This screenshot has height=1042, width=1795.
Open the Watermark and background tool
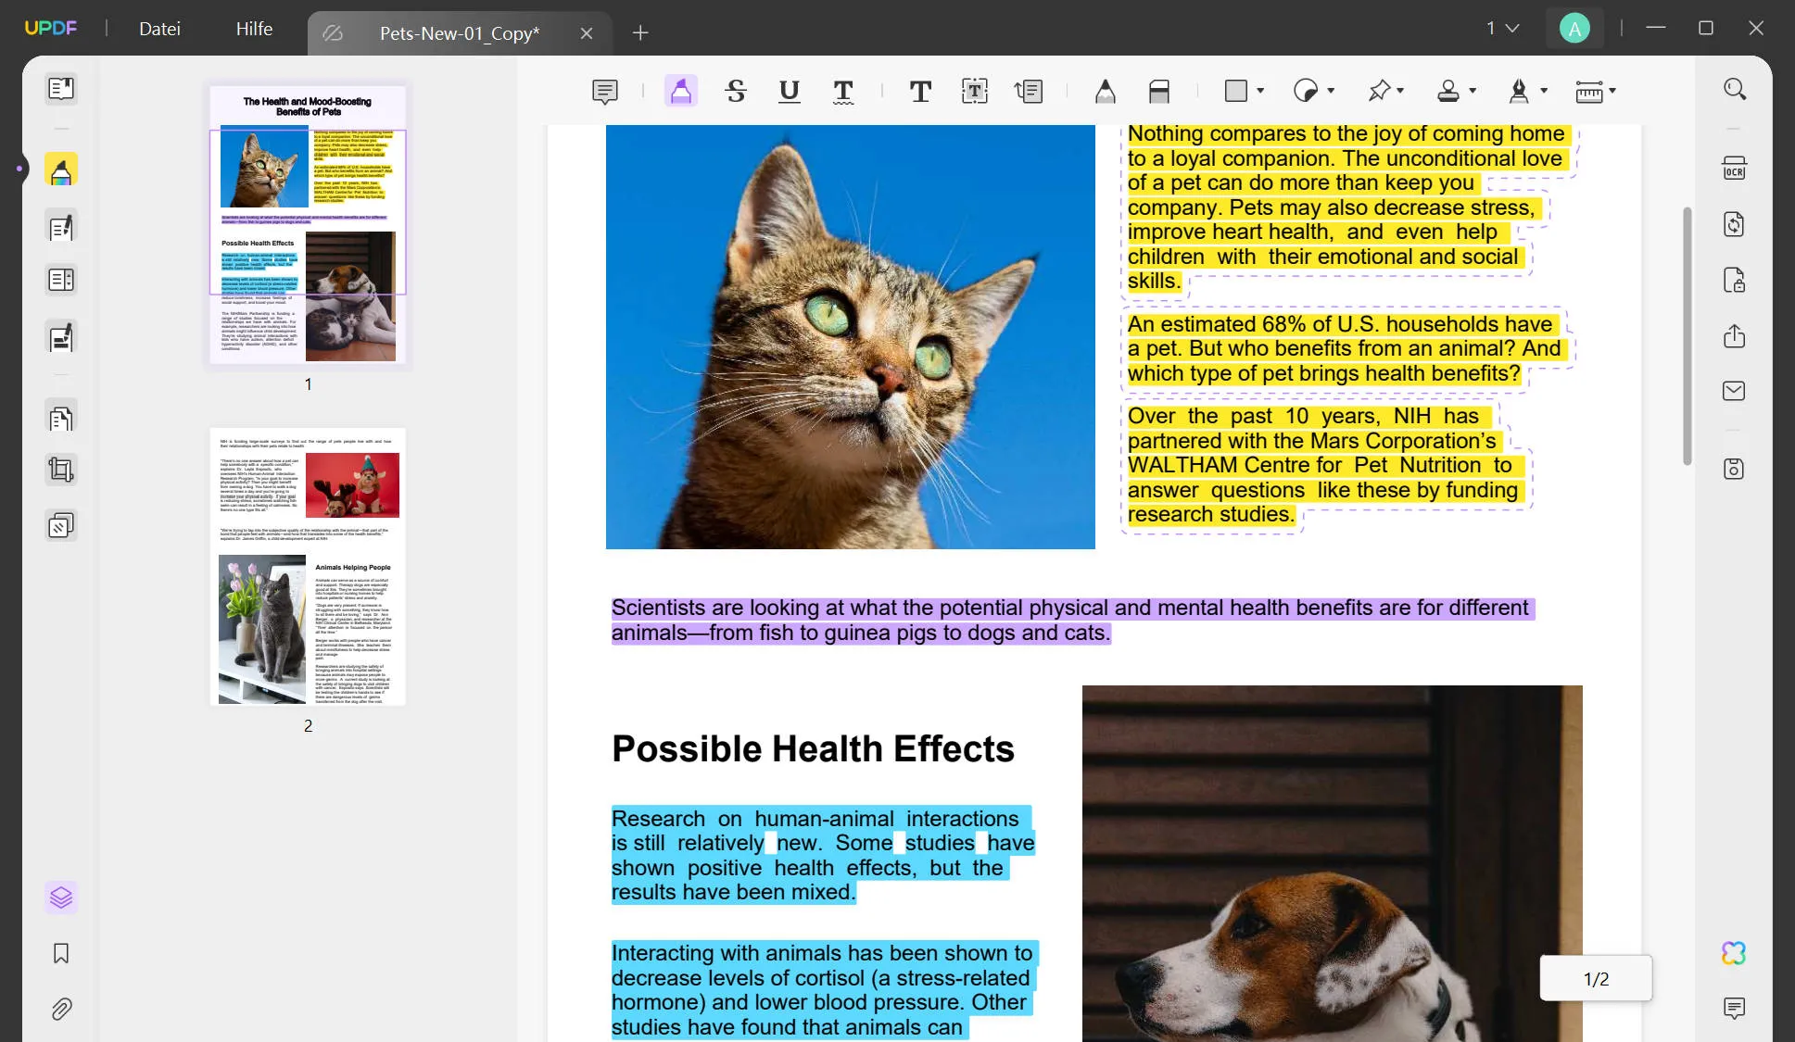point(61,526)
